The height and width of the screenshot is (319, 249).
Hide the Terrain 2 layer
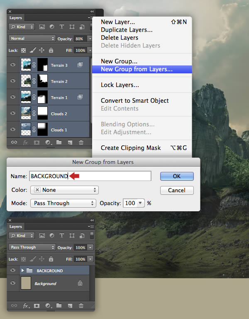[x=13, y=81]
